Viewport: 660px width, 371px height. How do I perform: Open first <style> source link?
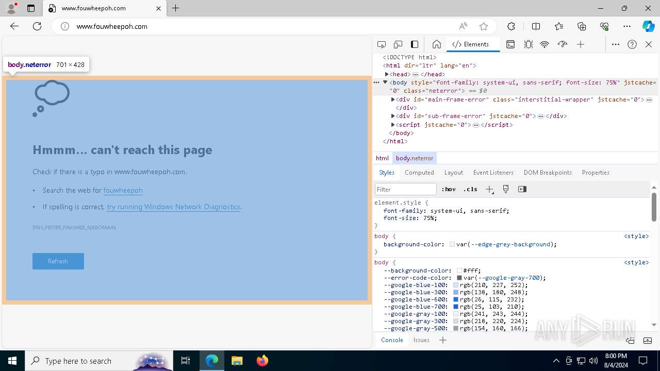pos(636,236)
